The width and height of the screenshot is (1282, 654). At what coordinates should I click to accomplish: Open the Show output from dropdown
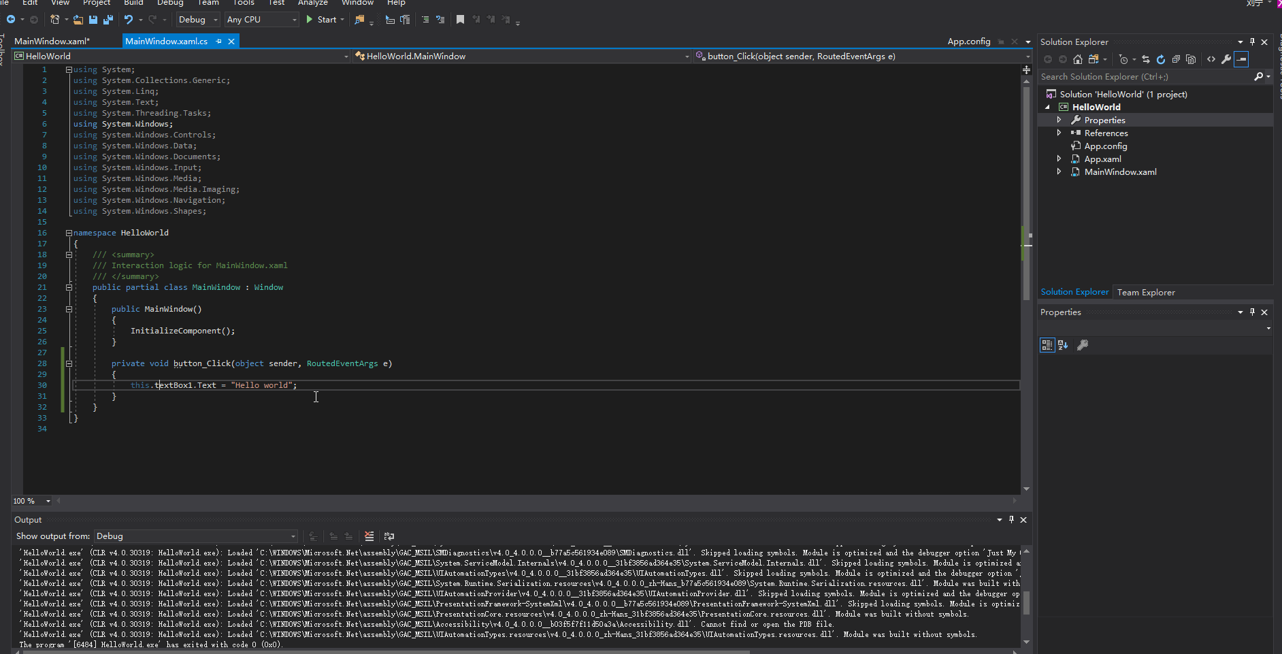click(196, 536)
